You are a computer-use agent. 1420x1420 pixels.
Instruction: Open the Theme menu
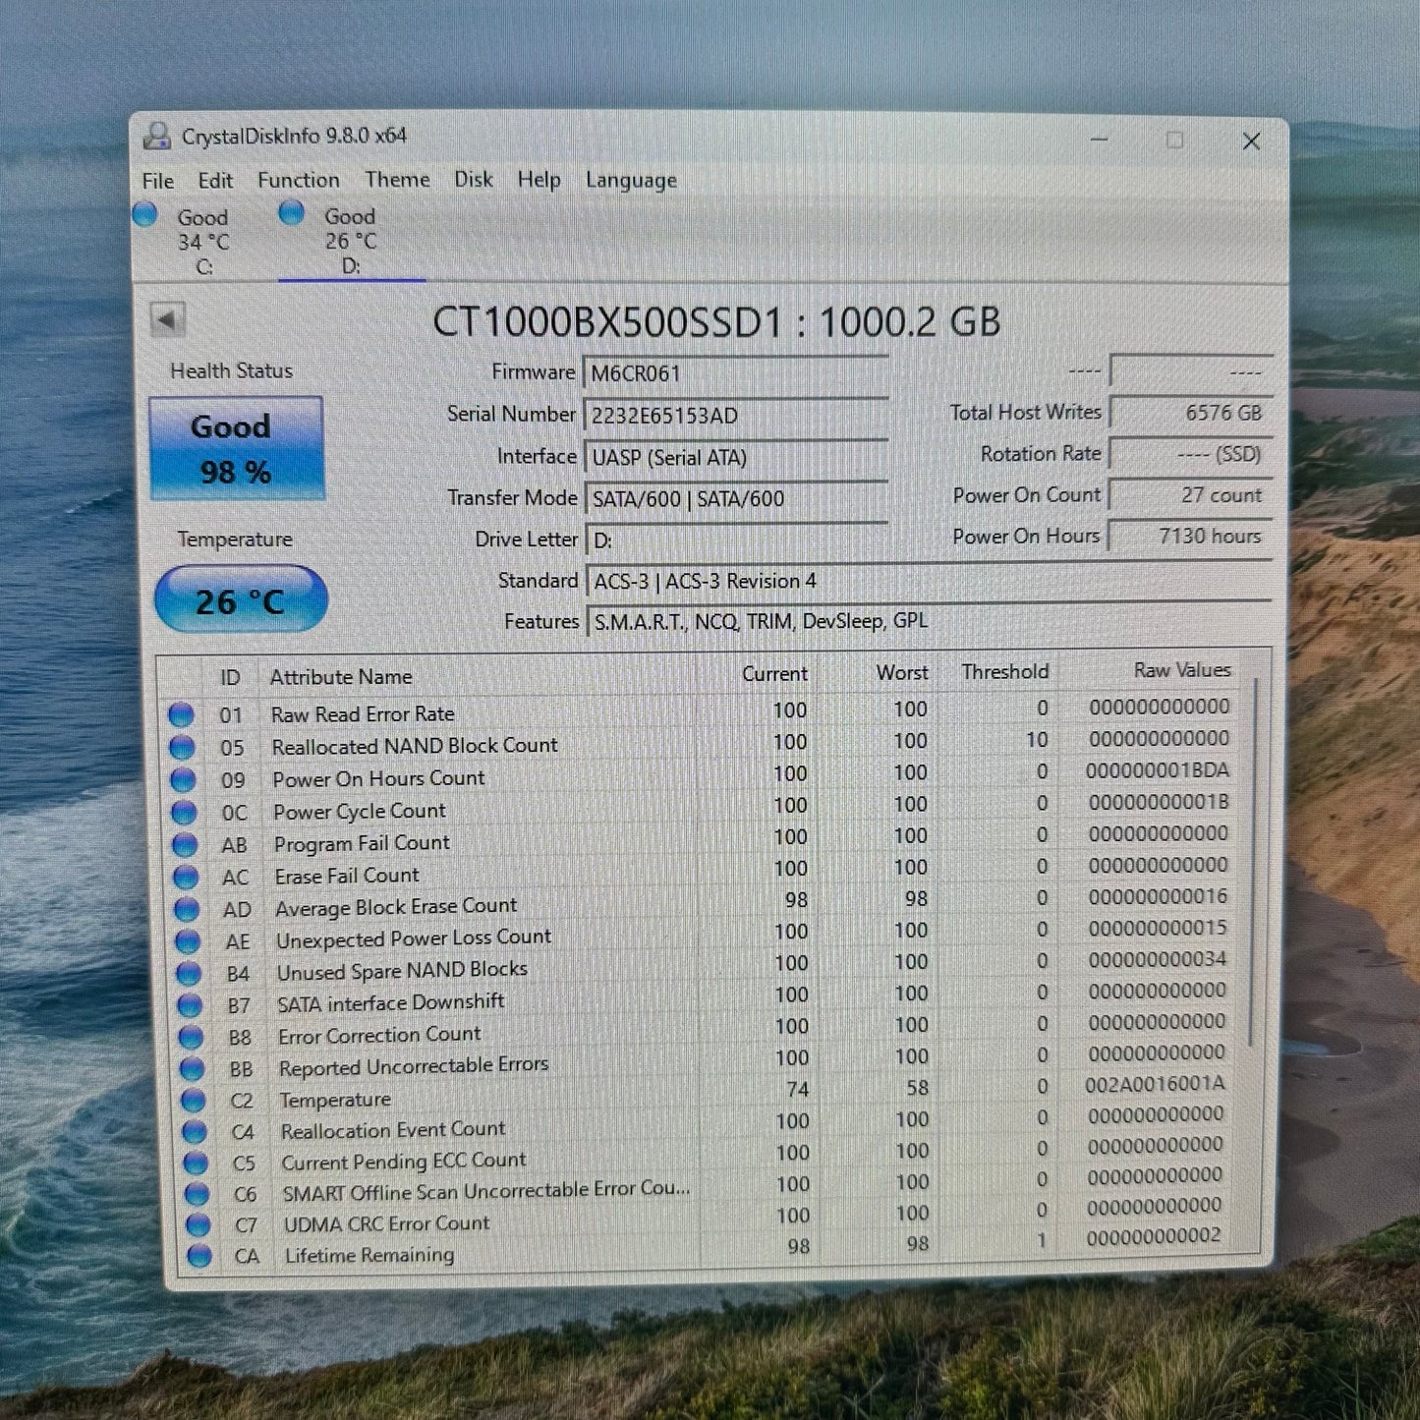coord(397,179)
